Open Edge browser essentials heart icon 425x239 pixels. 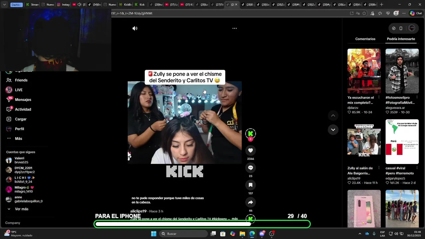click(388, 13)
